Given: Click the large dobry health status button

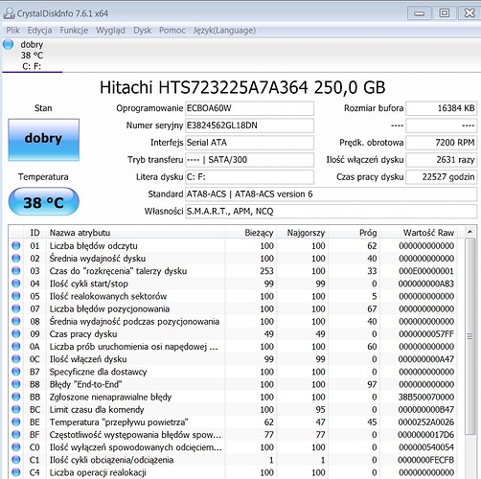Looking at the screenshot, I should click(x=44, y=140).
